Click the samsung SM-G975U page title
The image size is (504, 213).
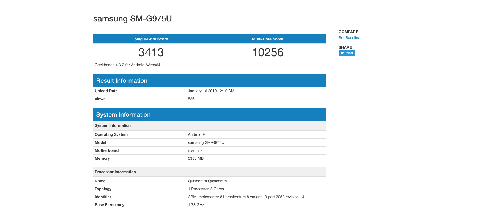tap(132, 19)
